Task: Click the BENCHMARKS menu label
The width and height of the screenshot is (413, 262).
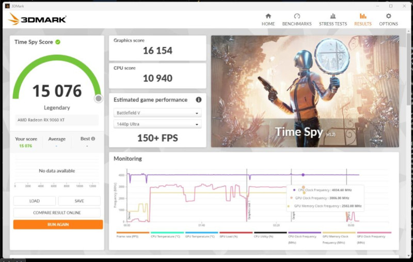Action: click(x=297, y=24)
